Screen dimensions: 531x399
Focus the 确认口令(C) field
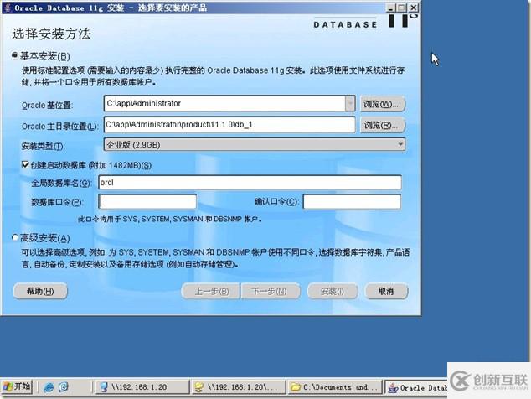tap(352, 202)
